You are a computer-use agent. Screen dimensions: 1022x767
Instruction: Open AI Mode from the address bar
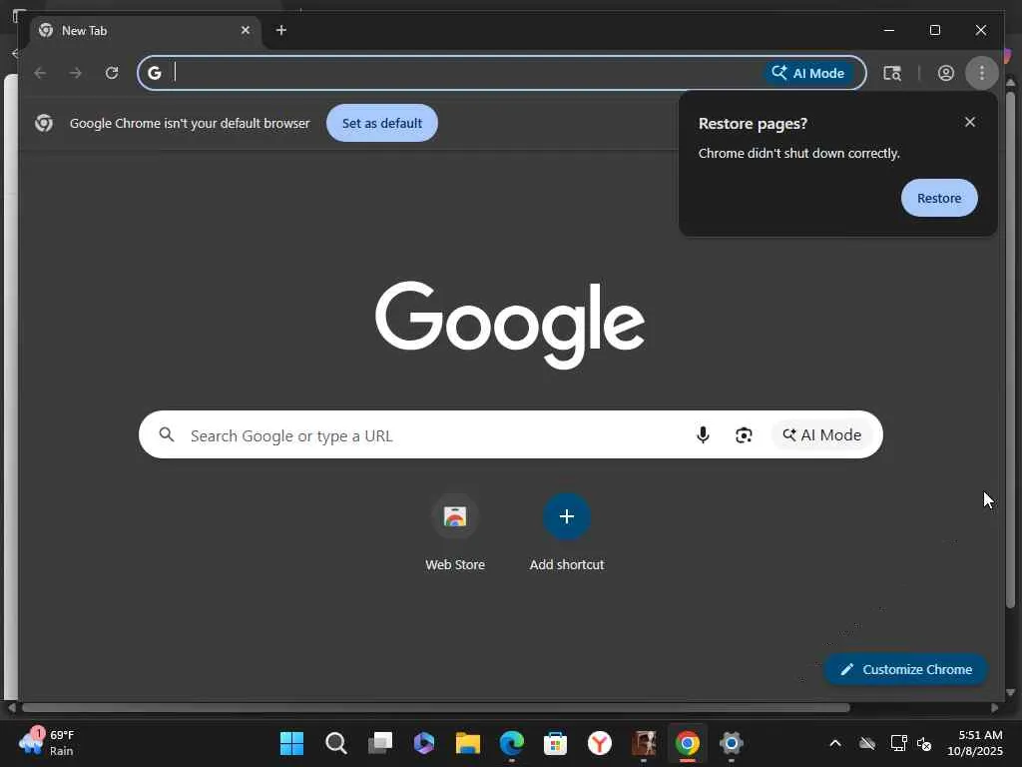(808, 73)
